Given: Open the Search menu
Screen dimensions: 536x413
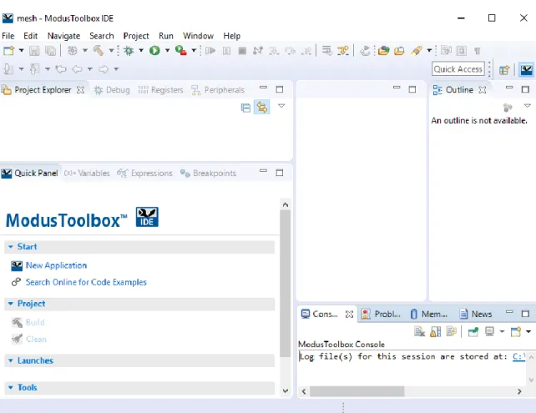Looking at the screenshot, I should point(102,36).
